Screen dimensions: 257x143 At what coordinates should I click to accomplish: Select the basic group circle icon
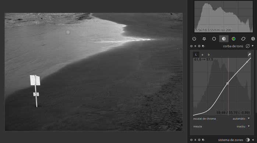[x=214, y=39]
